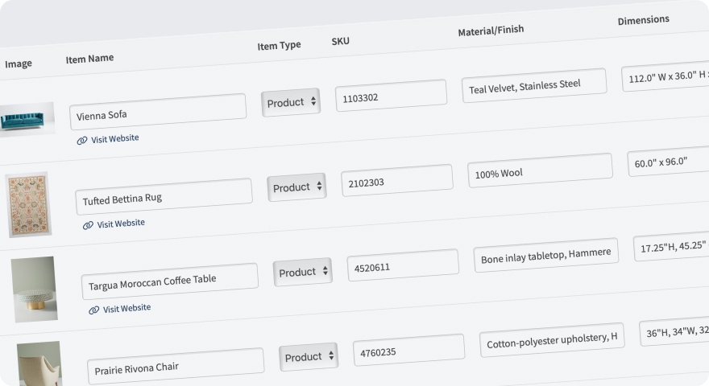Focus the Prairie Rivona Chair name field

click(176, 366)
